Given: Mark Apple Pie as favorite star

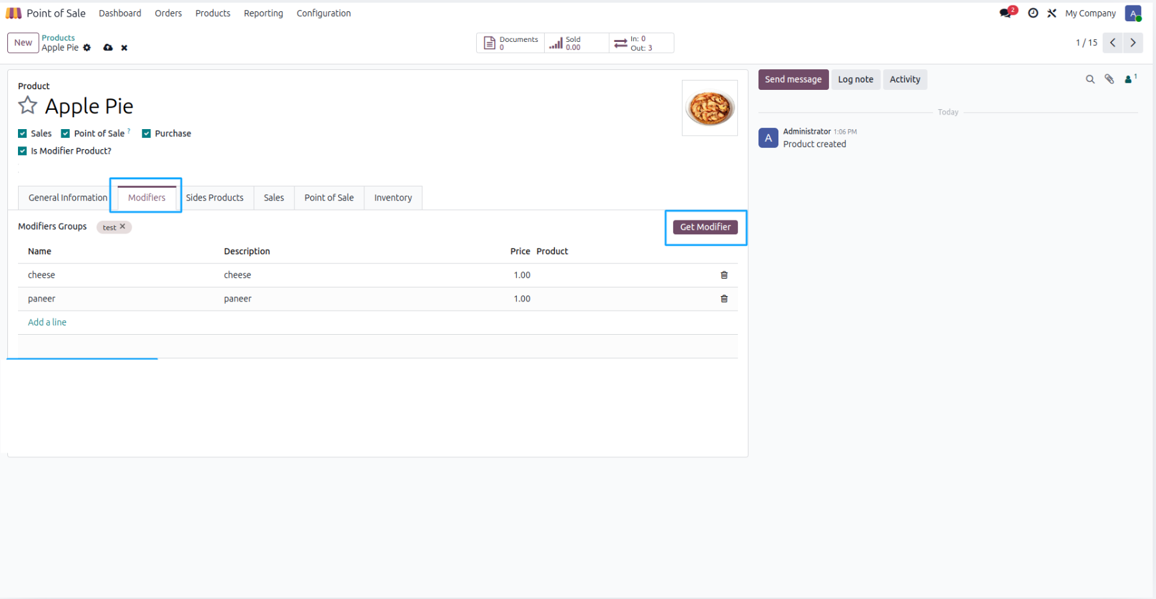Looking at the screenshot, I should 27,105.
